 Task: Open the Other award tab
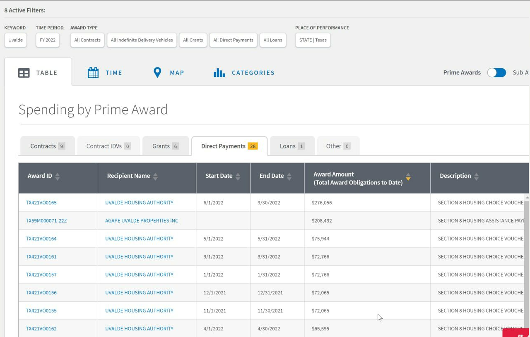tap(338, 146)
